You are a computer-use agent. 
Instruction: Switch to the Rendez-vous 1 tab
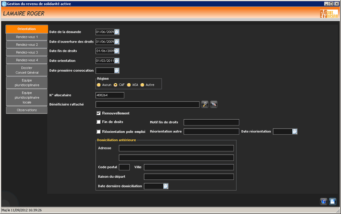coord(27,37)
